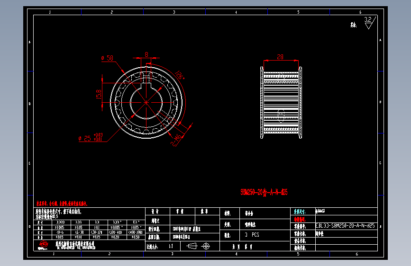Image resolution: width=411 pixels, height=266 pixels.
Task: Click the 1:1 scale value
Action: click(171, 246)
